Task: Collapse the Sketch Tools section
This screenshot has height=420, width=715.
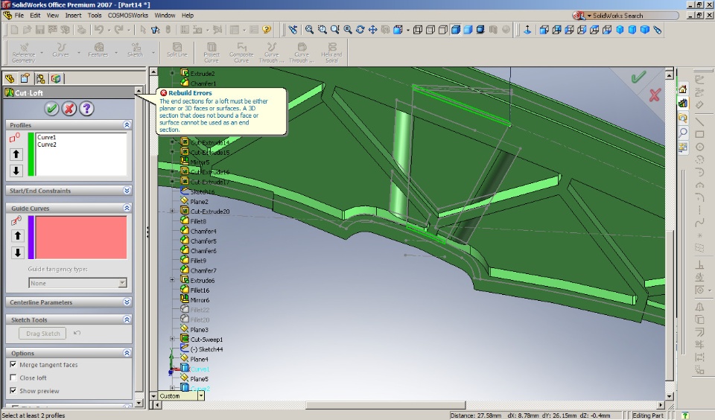Action: click(127, 319)
